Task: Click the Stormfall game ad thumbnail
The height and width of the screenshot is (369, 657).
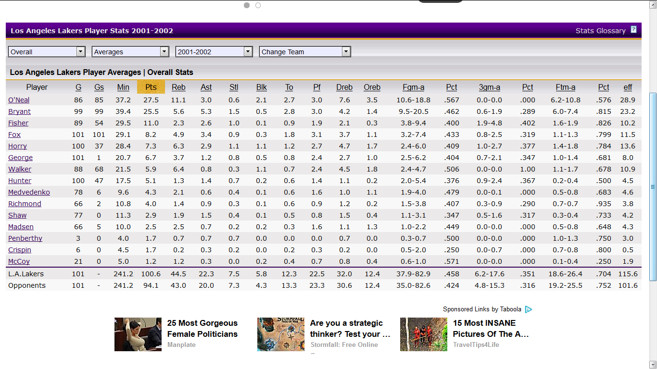Action: (281, 334)
